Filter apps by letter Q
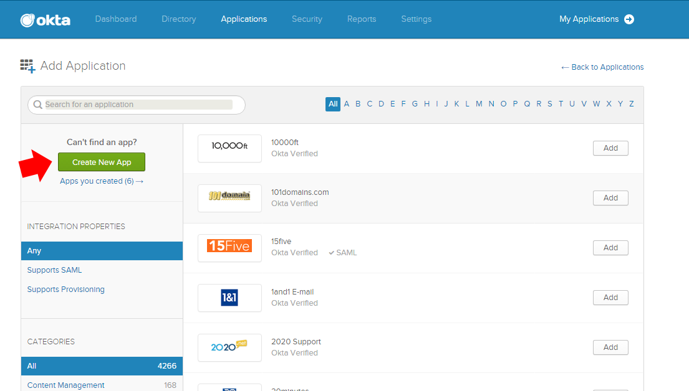This screenshot has height=391, width=689. coord(527,104)
